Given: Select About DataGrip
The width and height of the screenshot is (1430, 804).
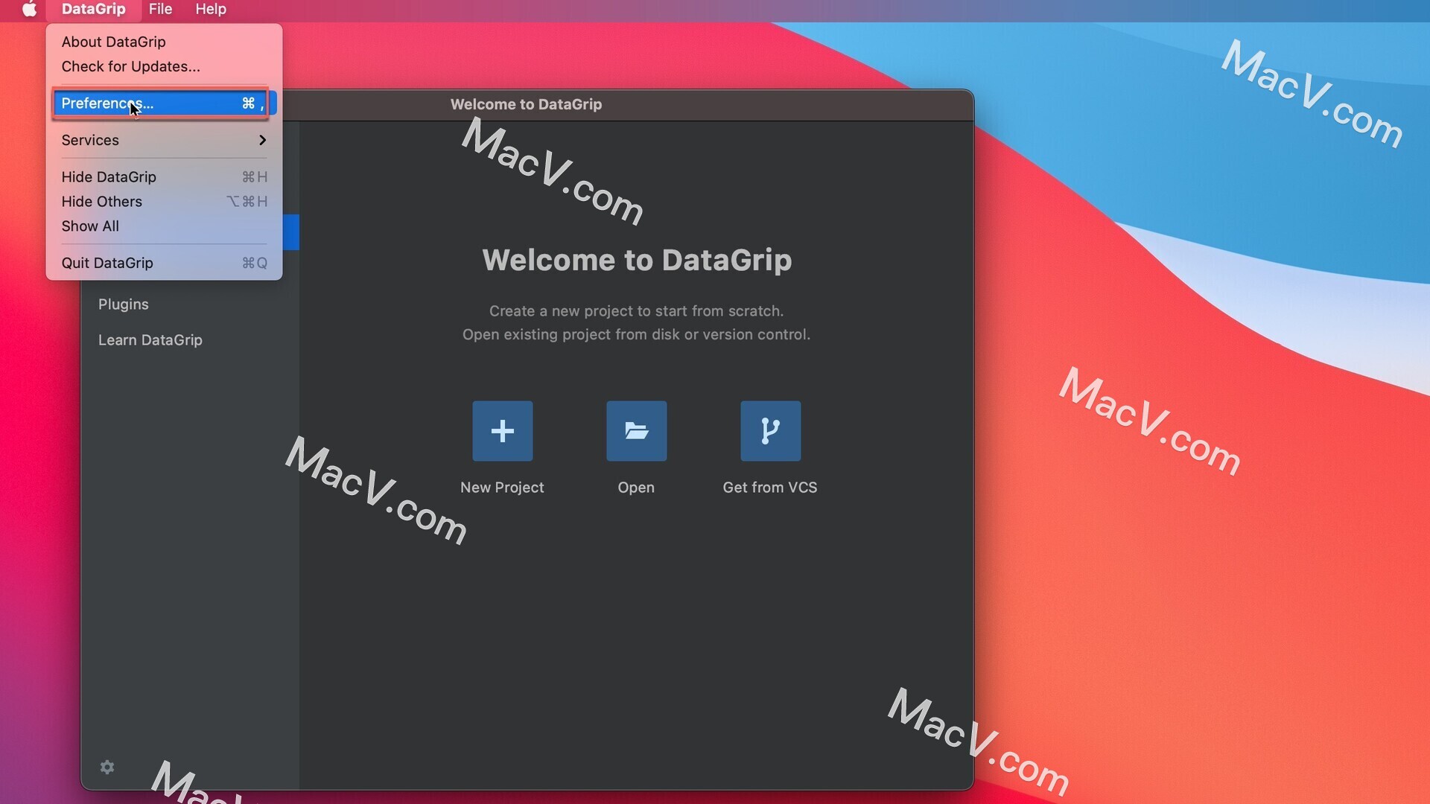Looking at the screenshot, I should 164,42.
